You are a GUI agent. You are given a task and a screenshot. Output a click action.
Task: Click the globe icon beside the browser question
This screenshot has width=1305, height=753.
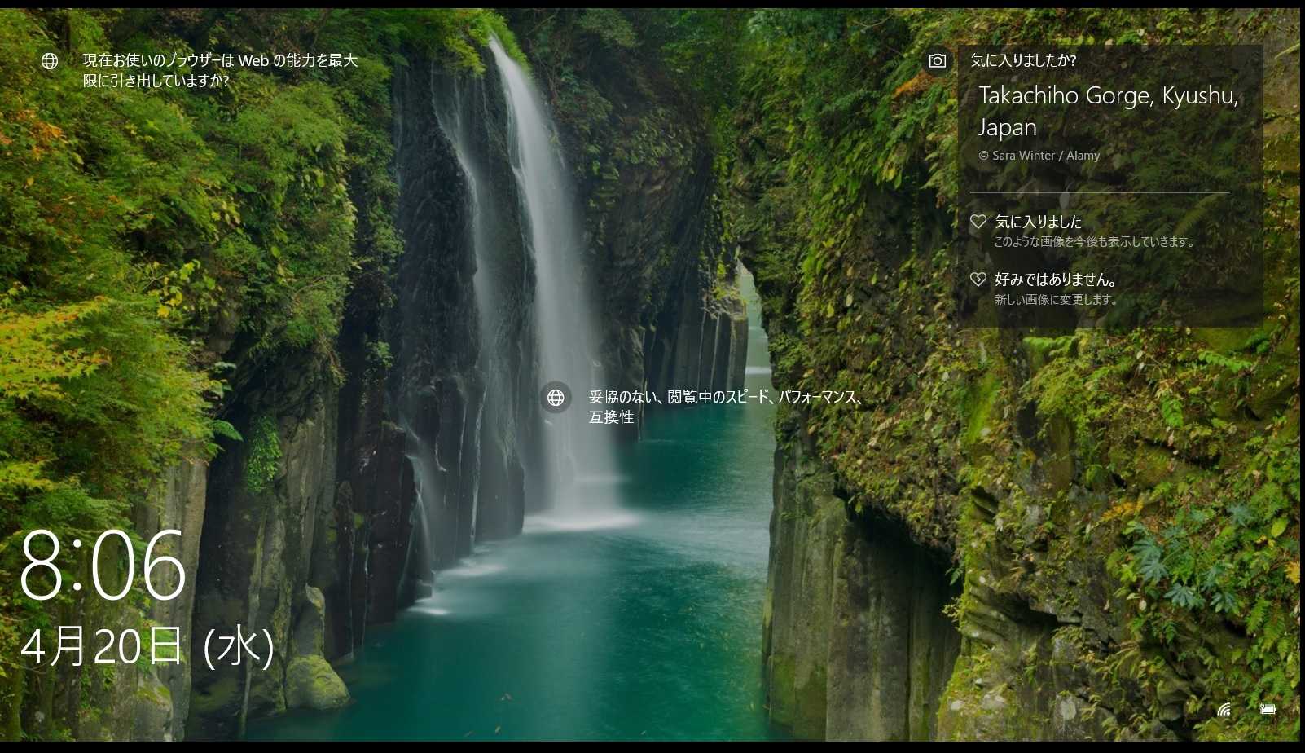50,61
